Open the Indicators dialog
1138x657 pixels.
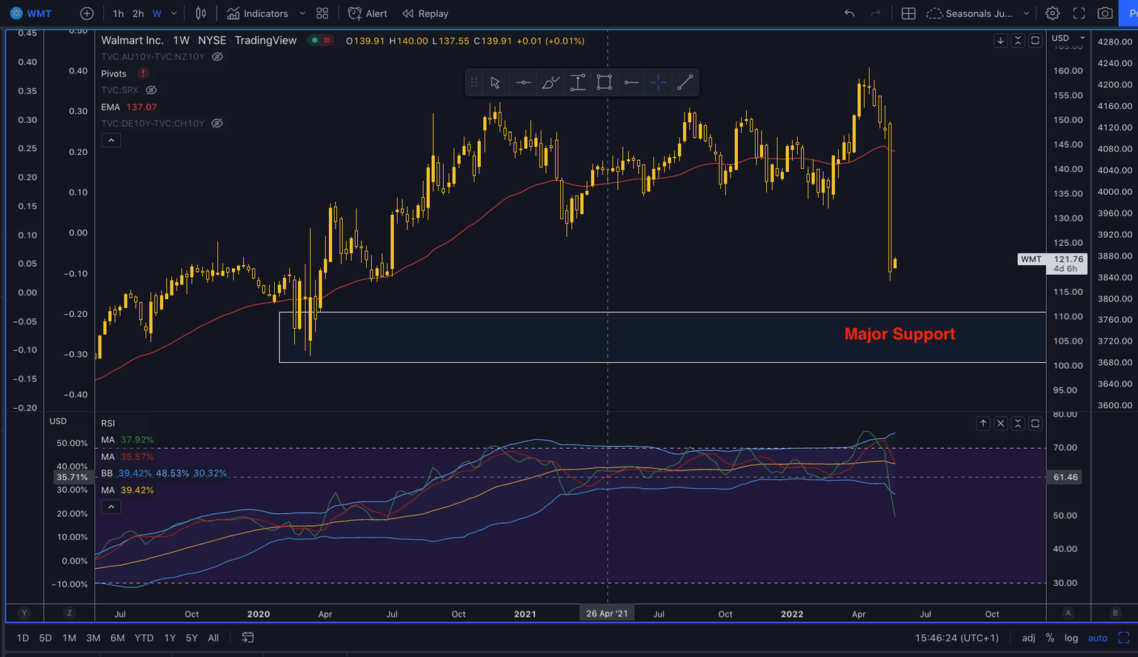point(258,13)
